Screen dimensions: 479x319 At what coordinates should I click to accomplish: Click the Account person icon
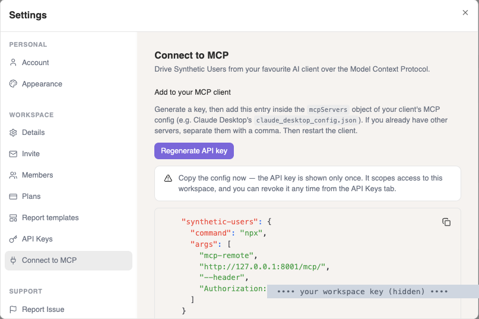(13, 63)
